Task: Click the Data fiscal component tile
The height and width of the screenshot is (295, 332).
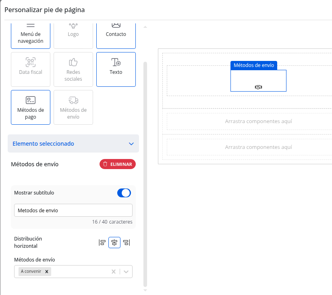Action: (31, 69)
